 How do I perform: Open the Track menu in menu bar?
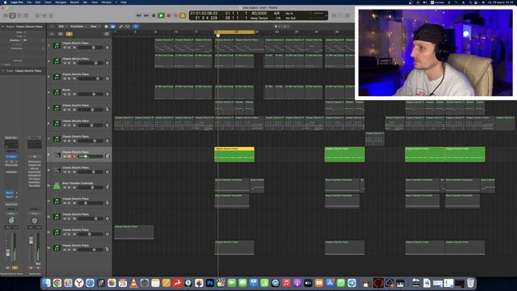pyautogui.click(x=48, y=2)
